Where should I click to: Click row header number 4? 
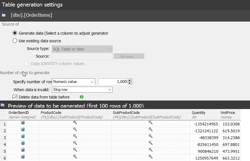(x=3, y=144)
